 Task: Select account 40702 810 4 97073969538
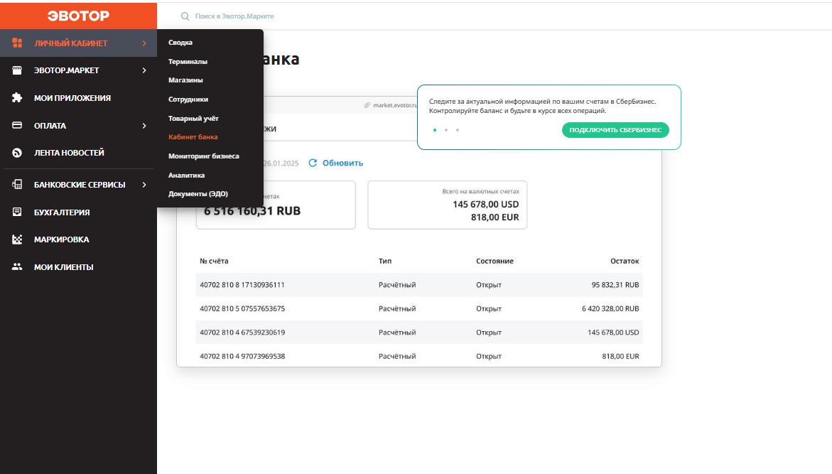tap(242, 357)
